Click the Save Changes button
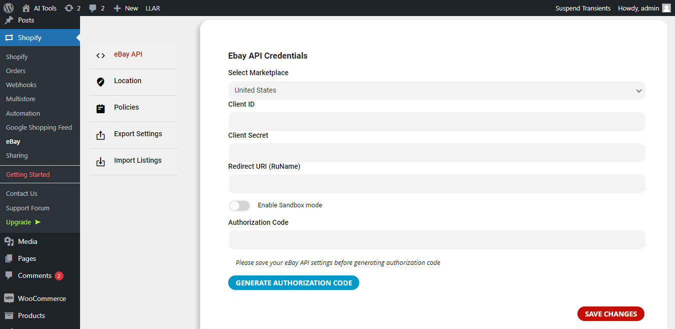The image size is (675, 329). (x=611, y=314)
